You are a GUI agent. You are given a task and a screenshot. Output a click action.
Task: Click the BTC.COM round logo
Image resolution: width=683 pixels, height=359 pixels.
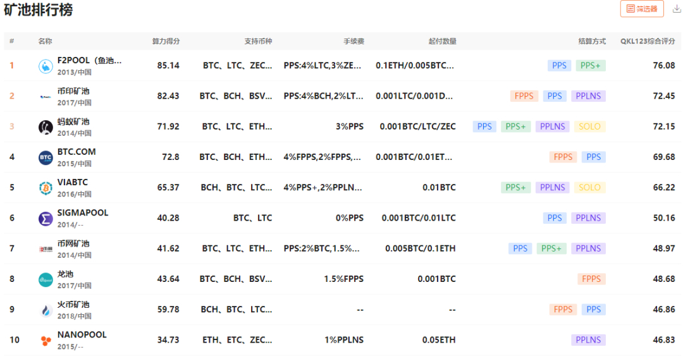[x=46, y=157]
